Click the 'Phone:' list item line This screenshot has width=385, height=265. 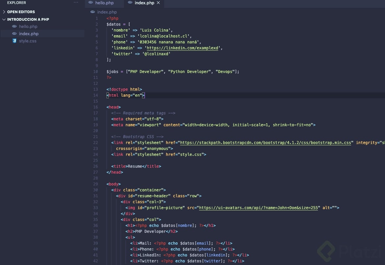[182, 249]
